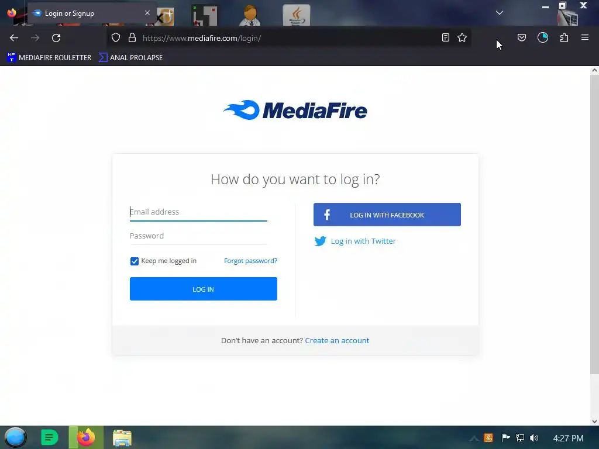Click the blue LOG IN button
The height and width of the screenshot is (449, 599).
tap(203, 289)
